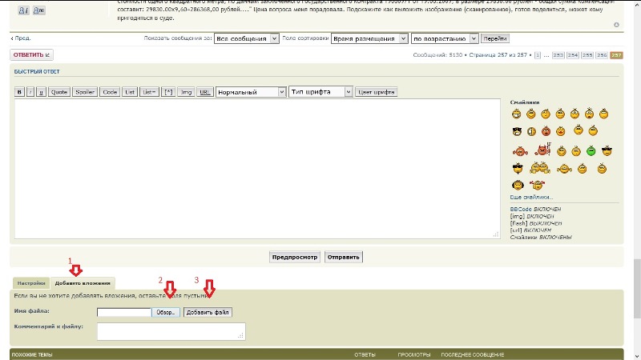Insert the red devil smiley with trident
The height and width of the screenshot is (360, 641).
(x=544, y=150)
